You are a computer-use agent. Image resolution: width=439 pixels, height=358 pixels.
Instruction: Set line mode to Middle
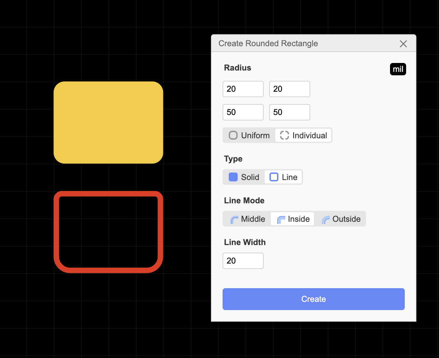pyautogui.click(x=247, y=219)
